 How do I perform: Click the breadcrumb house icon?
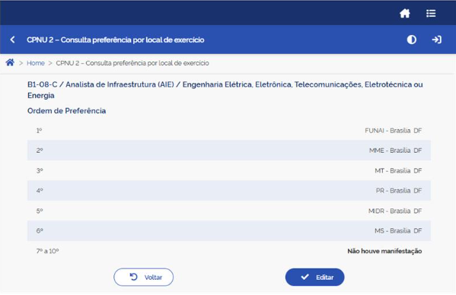[x=10, y=62]
